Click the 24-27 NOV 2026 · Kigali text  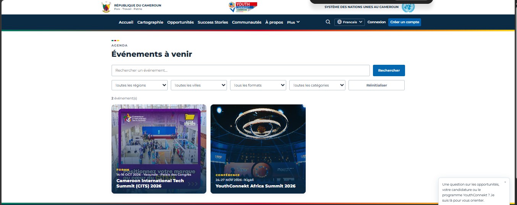click(235, 179)
